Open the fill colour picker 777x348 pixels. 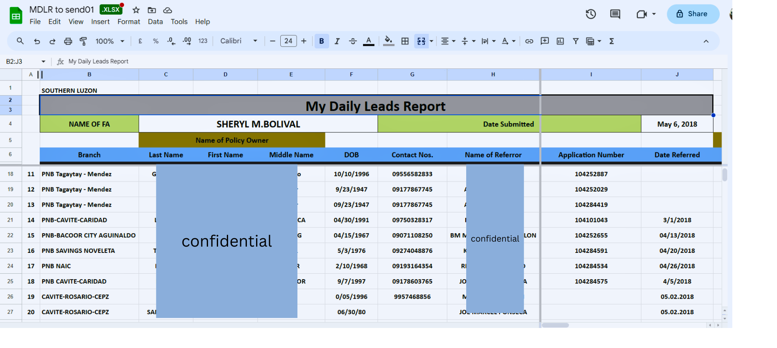[388, 41]
